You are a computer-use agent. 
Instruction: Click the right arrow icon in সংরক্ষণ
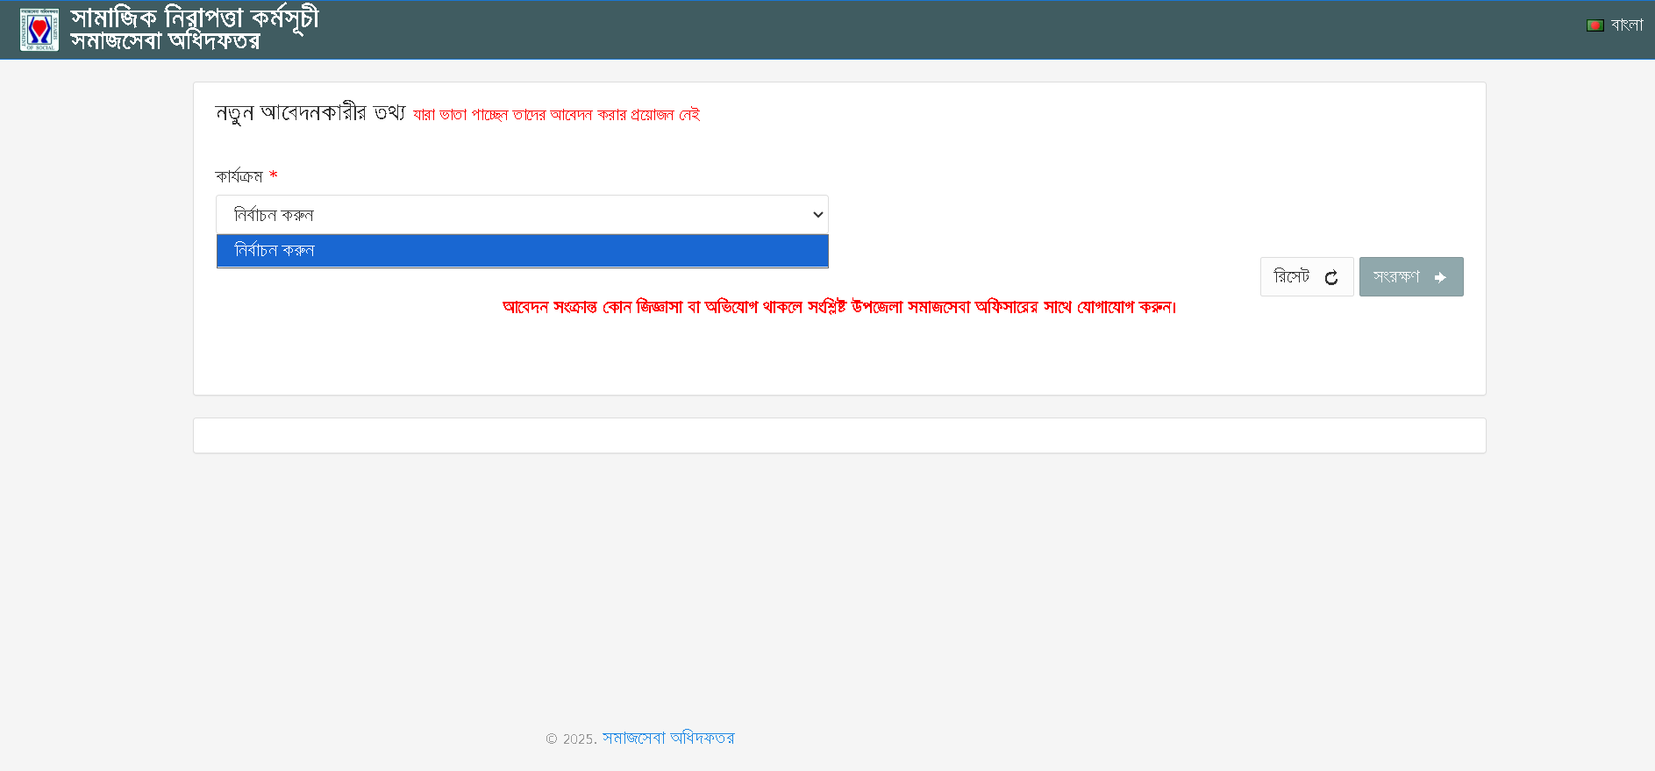click(1439, 278)
